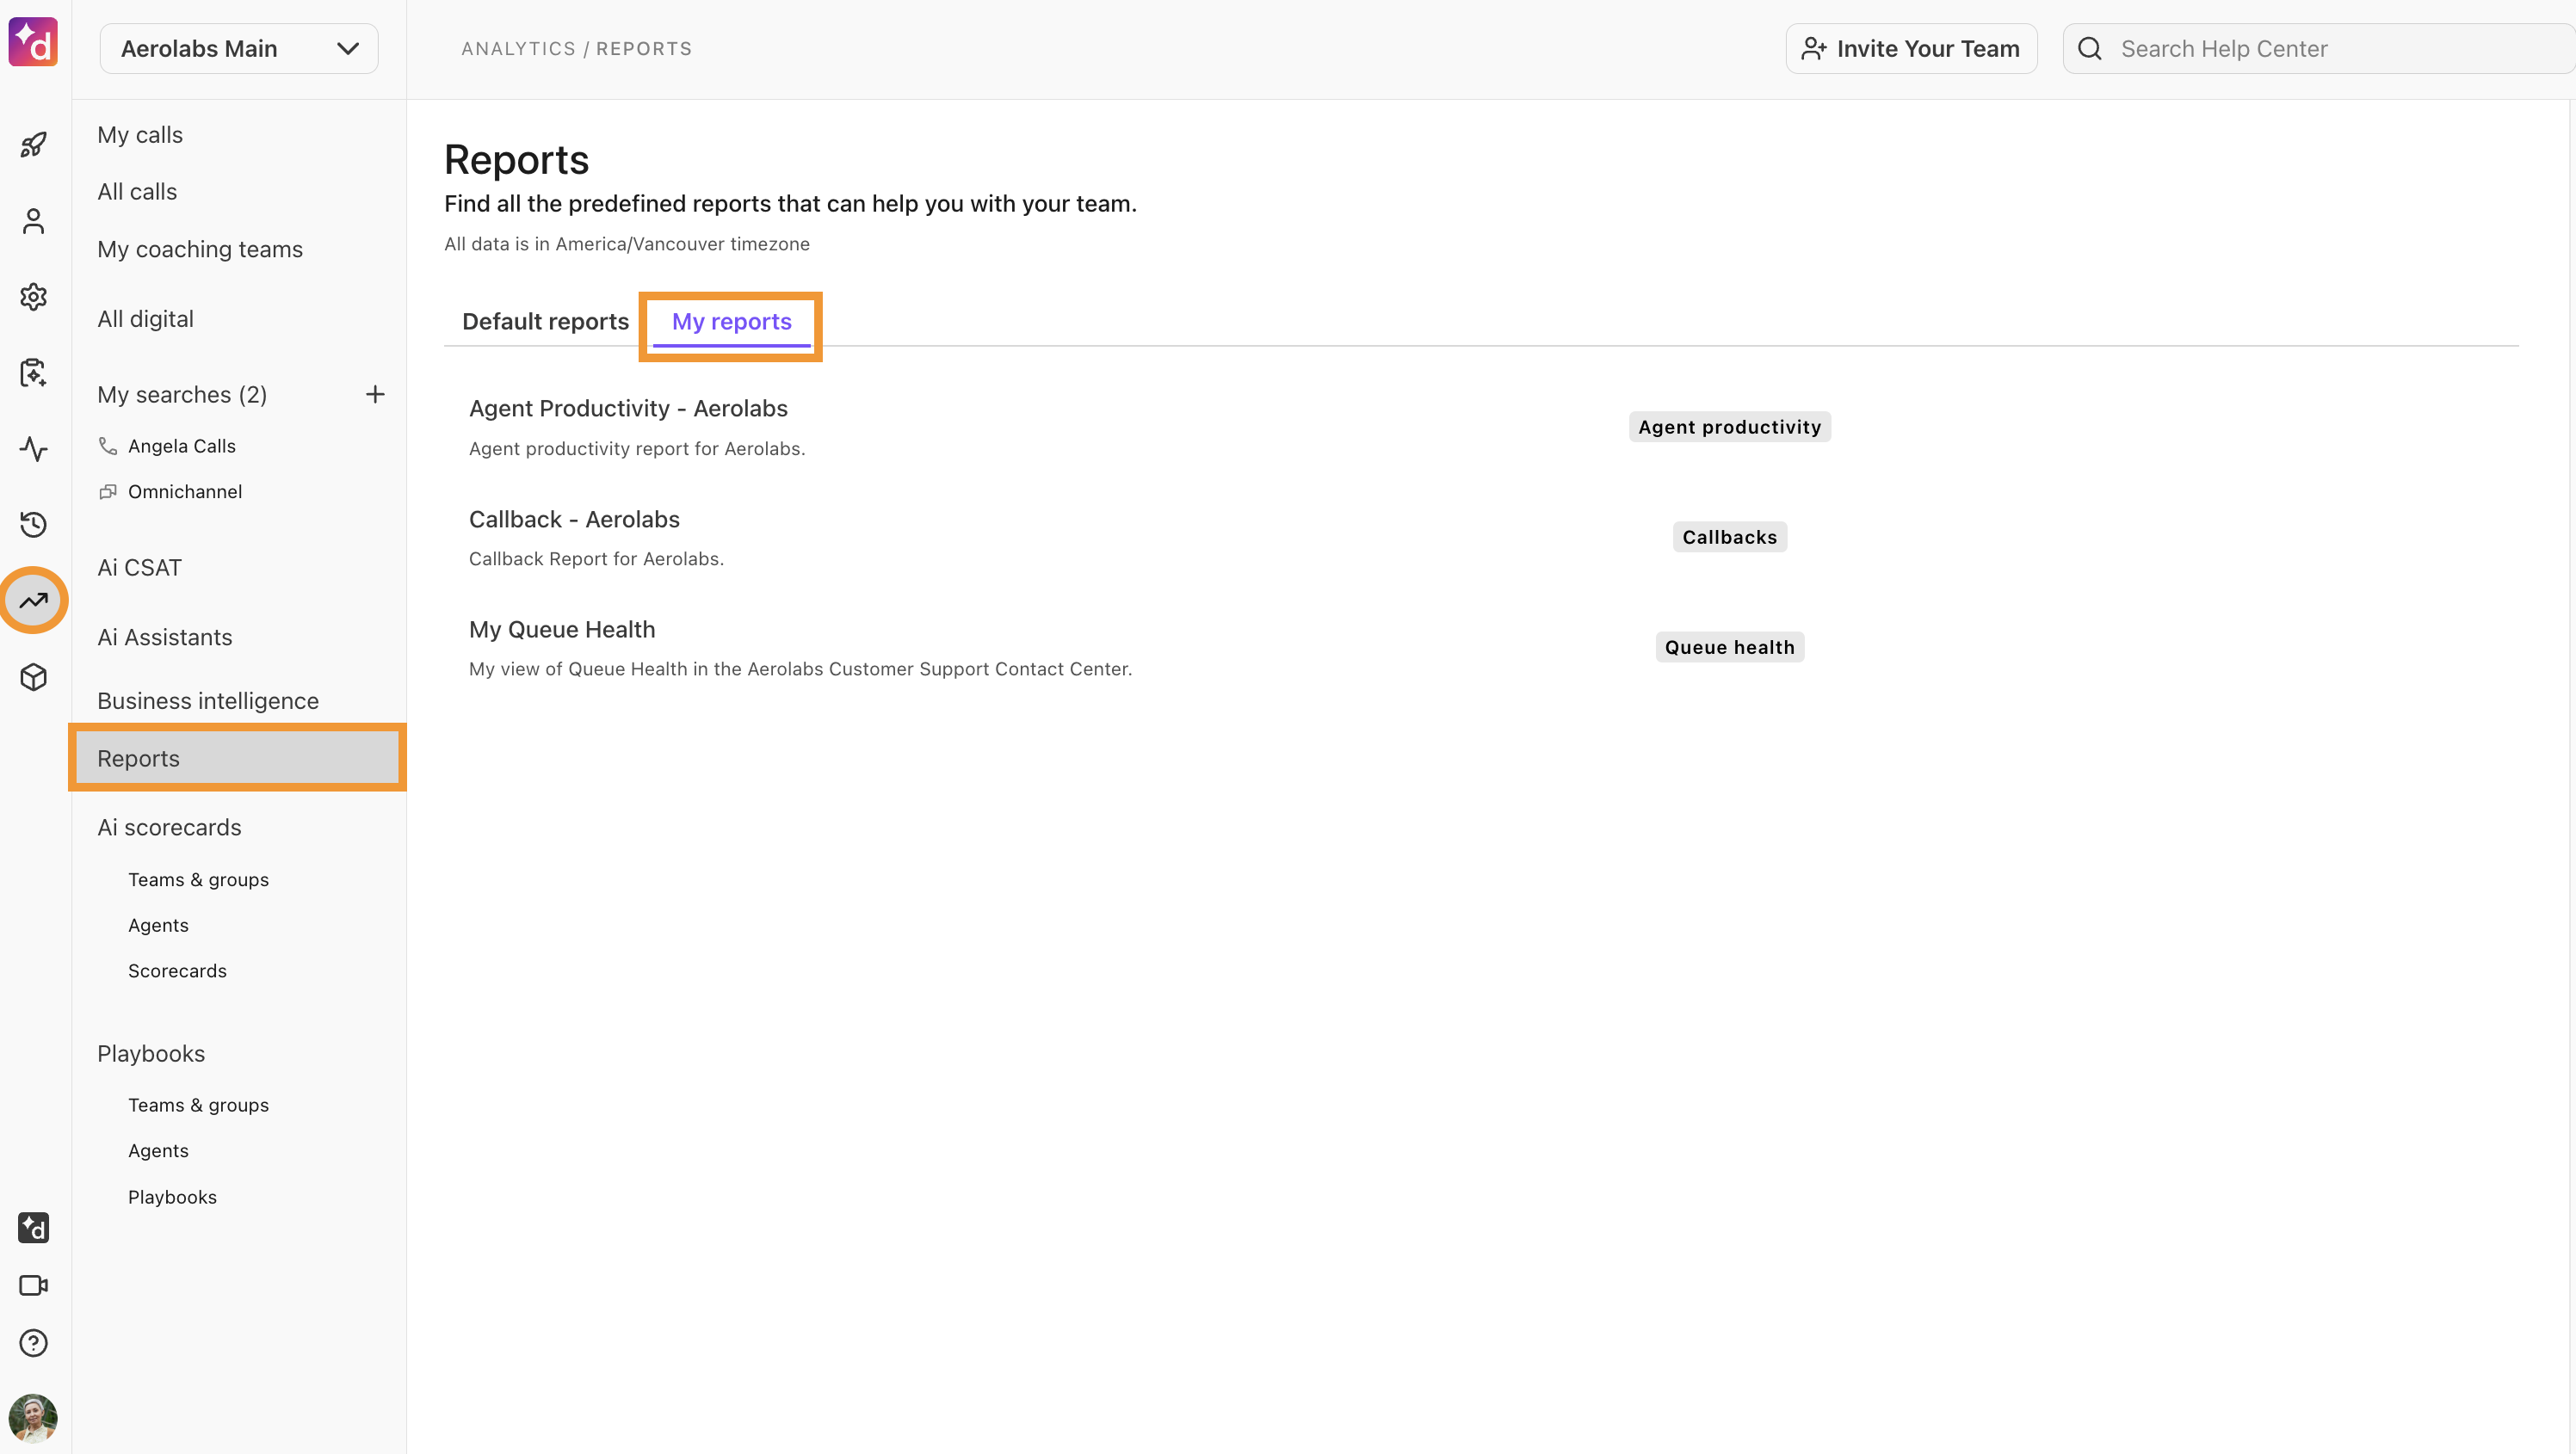Open All calls in the sidebar

137,192
